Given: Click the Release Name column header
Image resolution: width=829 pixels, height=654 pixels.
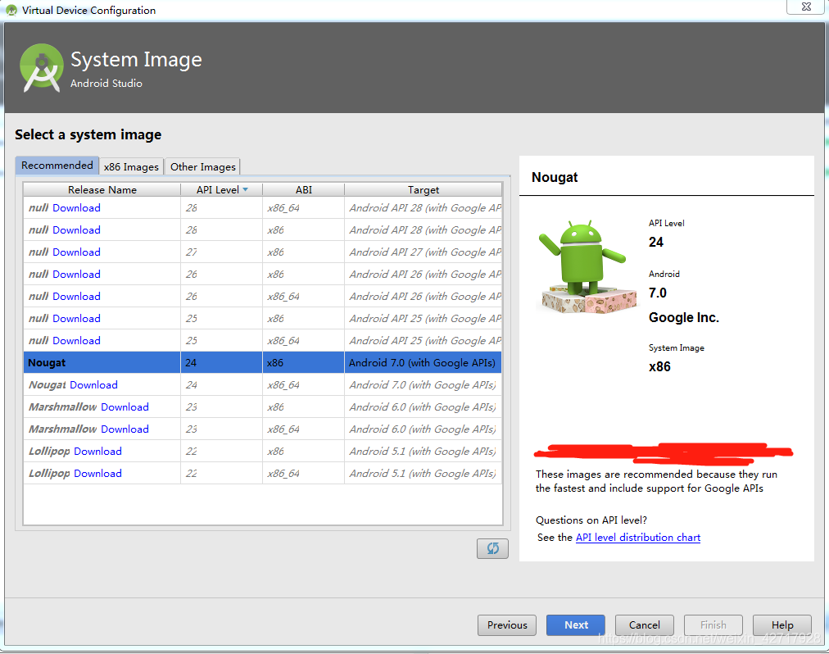Looking at the screenshot, I should (102, 189).
